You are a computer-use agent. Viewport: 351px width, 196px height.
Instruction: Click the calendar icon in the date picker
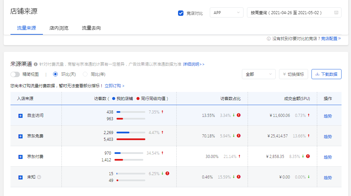[x=335, y=12]
